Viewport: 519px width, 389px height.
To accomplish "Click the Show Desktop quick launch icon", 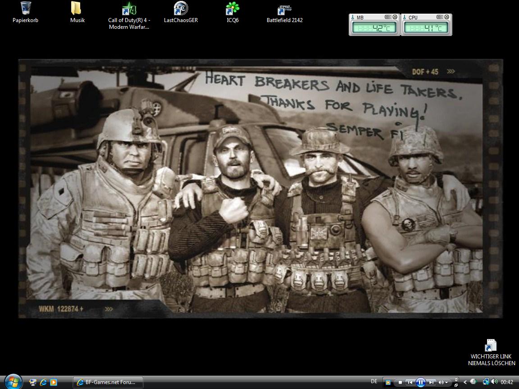I will 33,382.
